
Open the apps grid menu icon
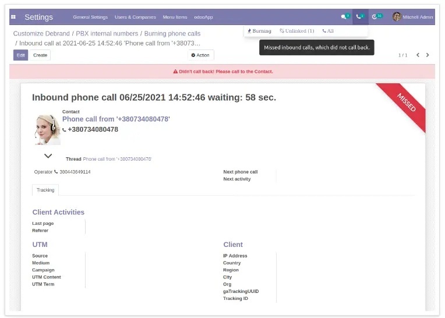point(13,17)
